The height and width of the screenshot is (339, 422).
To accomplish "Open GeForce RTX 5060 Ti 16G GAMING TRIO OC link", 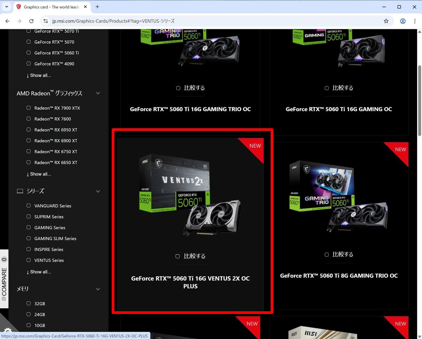I will [x=190, y=109].
